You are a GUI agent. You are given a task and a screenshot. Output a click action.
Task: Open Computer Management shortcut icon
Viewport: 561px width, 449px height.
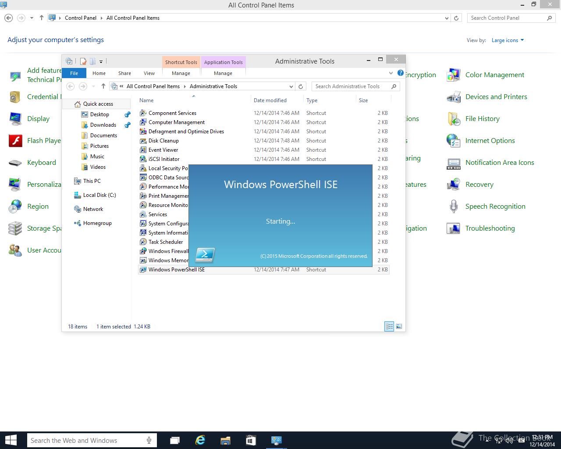coord(143,122)
